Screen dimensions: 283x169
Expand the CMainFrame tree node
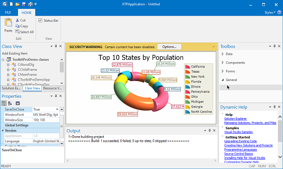[8, 75]
